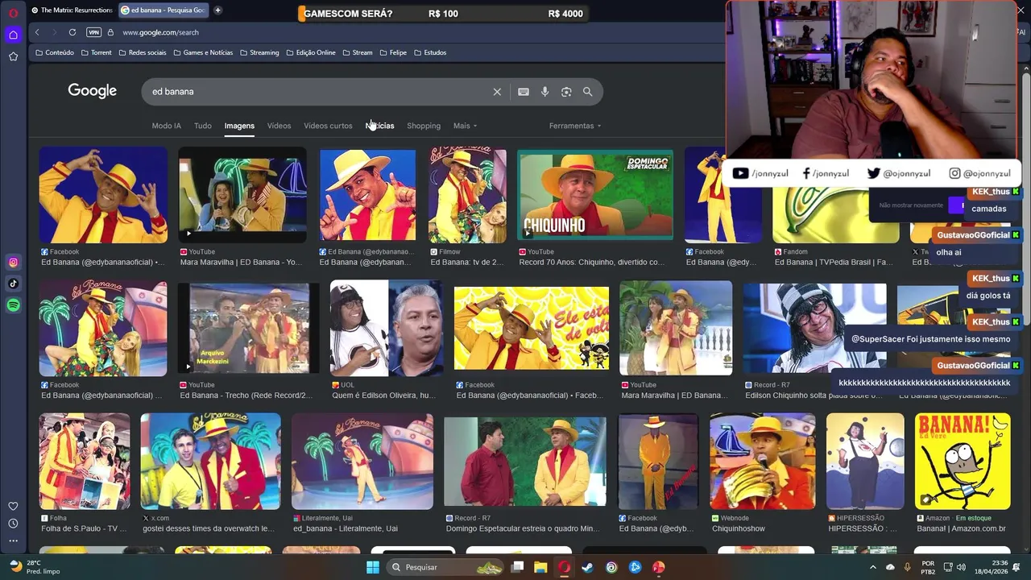
Task: Run search with the magnifying glass icon
Action: click(x=587, y=92)
